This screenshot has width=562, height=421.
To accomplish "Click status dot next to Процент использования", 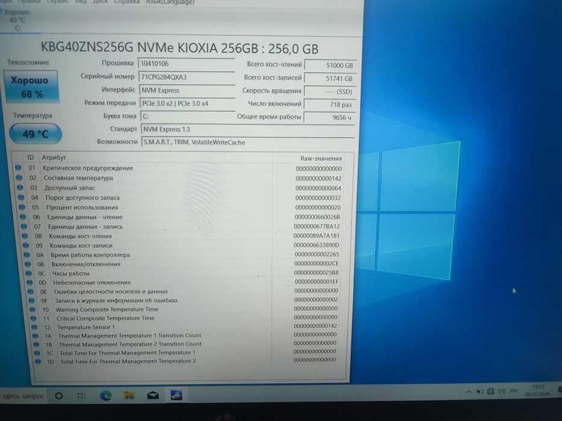I will [22, 207].
